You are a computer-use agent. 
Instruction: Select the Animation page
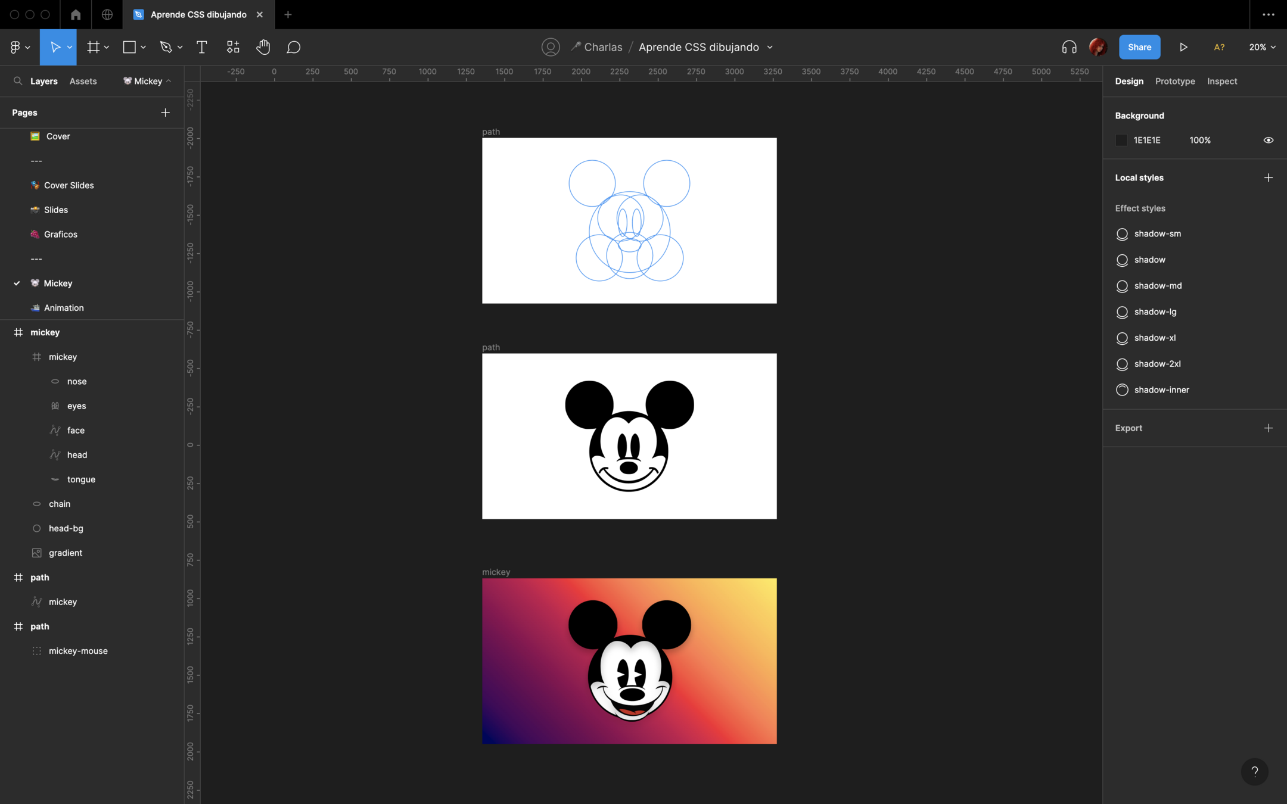pos(63,308)
